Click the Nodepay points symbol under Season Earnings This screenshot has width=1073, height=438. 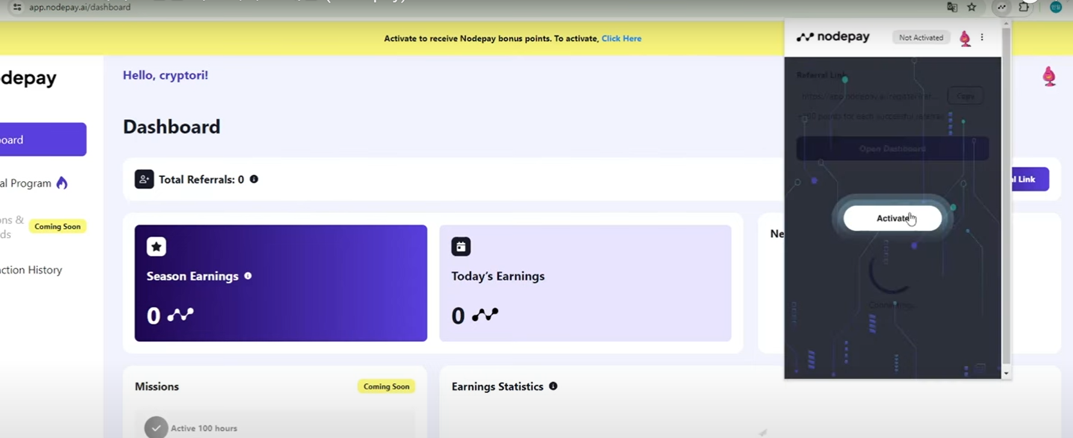click(x=181, y=315)
